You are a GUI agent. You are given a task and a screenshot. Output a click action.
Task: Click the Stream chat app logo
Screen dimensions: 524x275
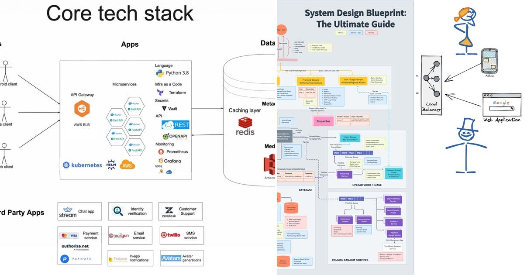(68, 211)
